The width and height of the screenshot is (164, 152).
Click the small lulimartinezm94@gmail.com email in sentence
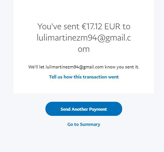[x=74, y=67]
